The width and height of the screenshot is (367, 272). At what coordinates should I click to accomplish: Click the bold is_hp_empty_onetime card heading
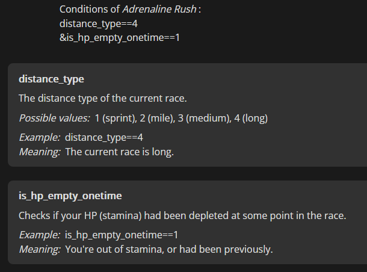[70, 196]
